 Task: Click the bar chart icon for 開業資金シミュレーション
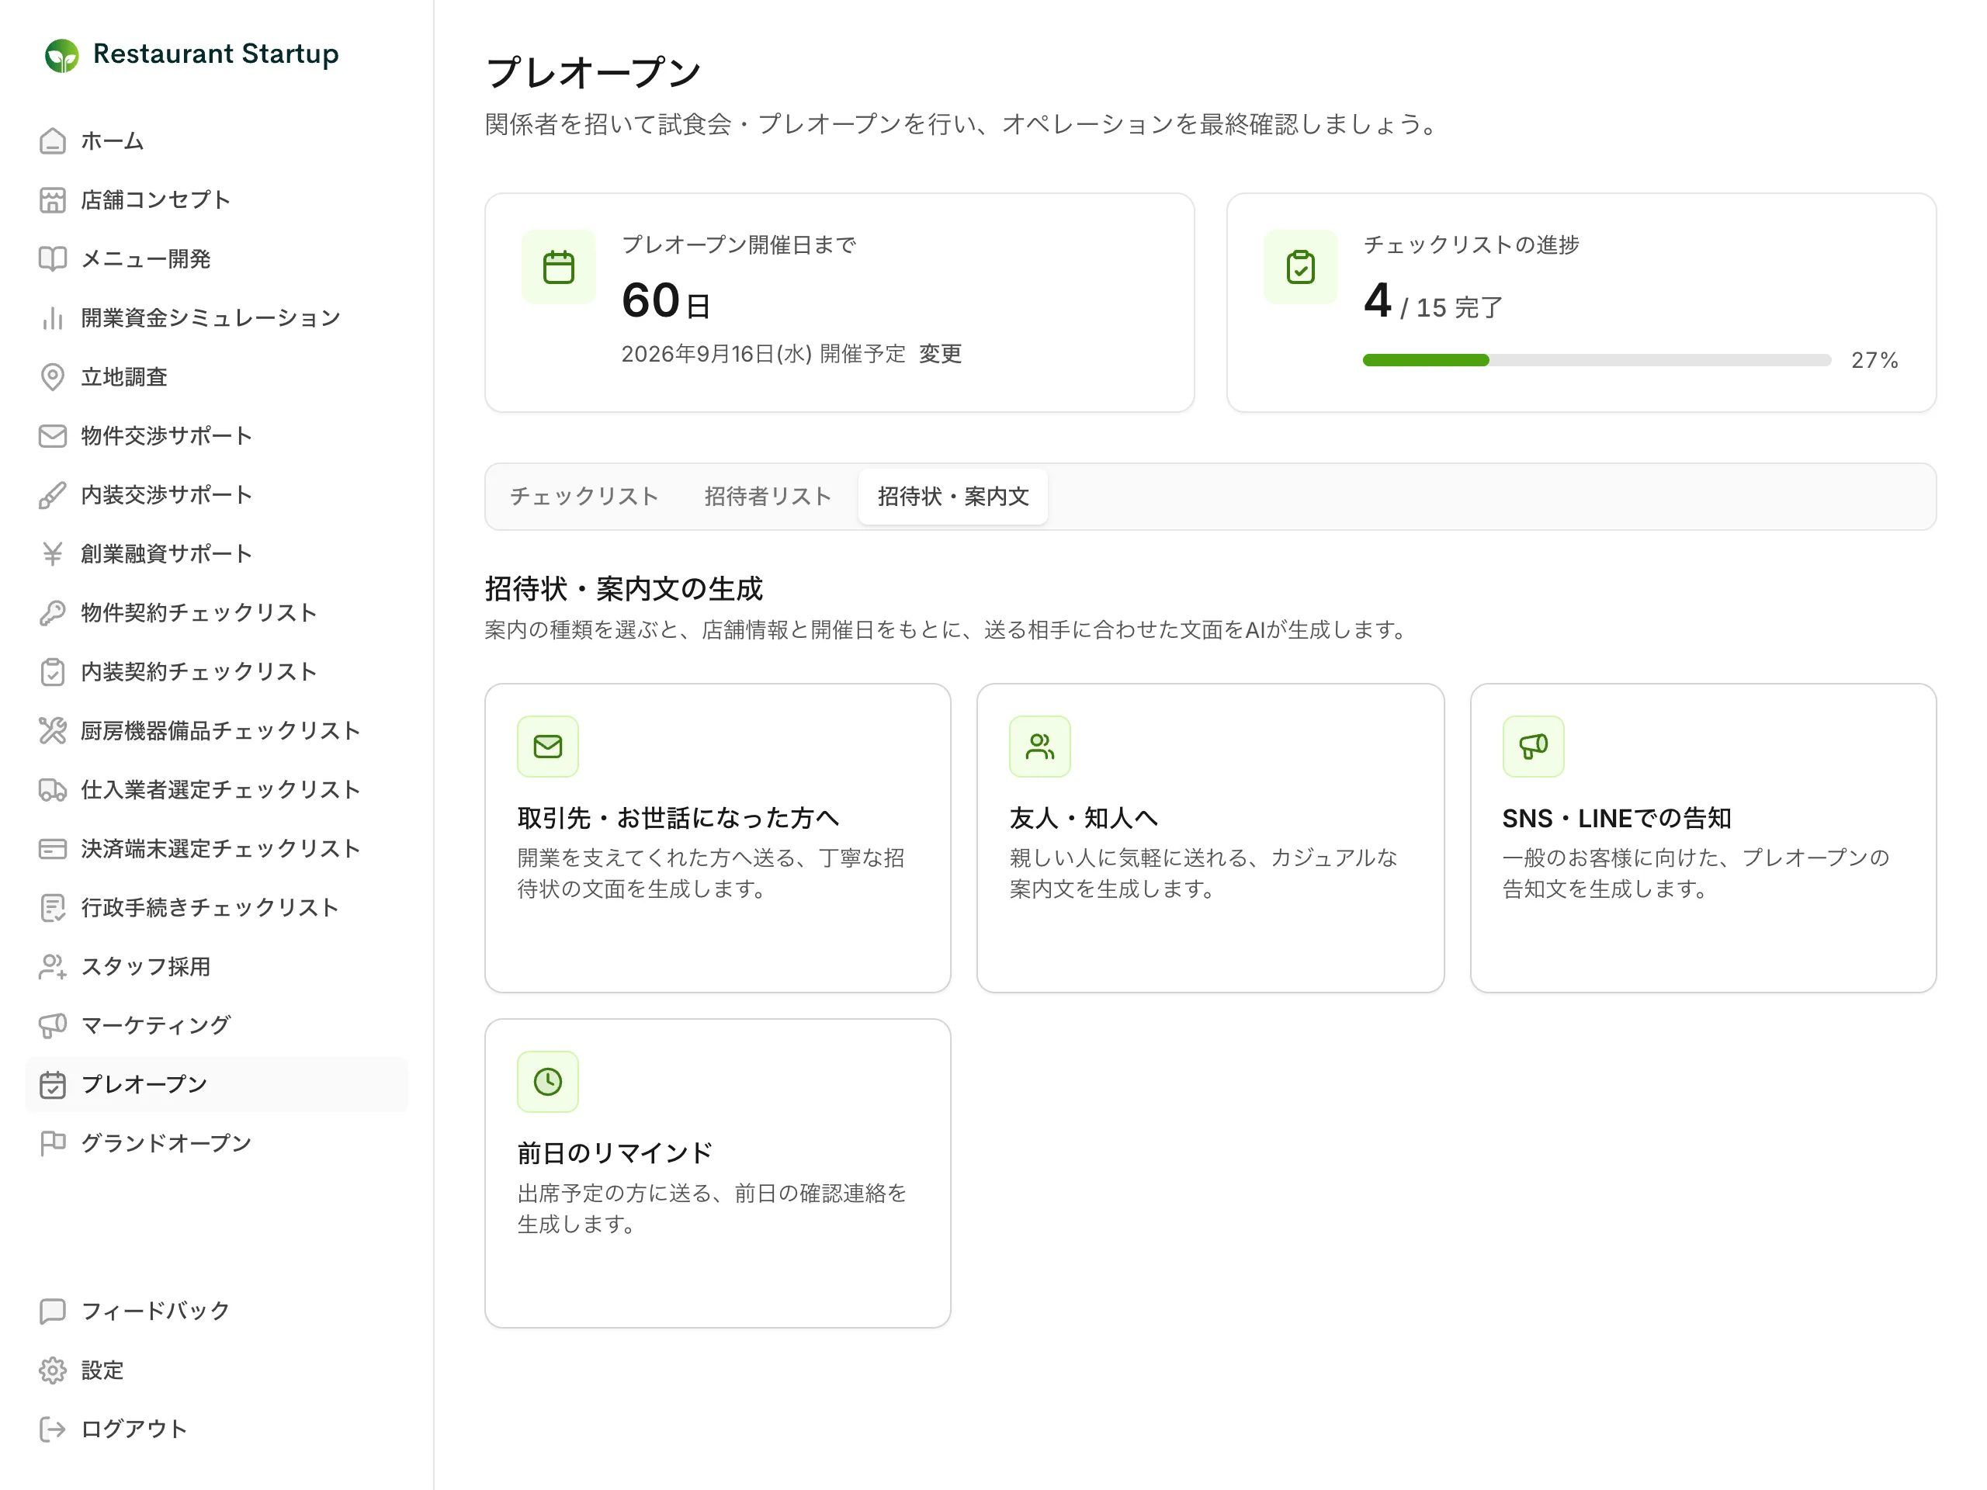pyautogui.click(x=53, y=318)
